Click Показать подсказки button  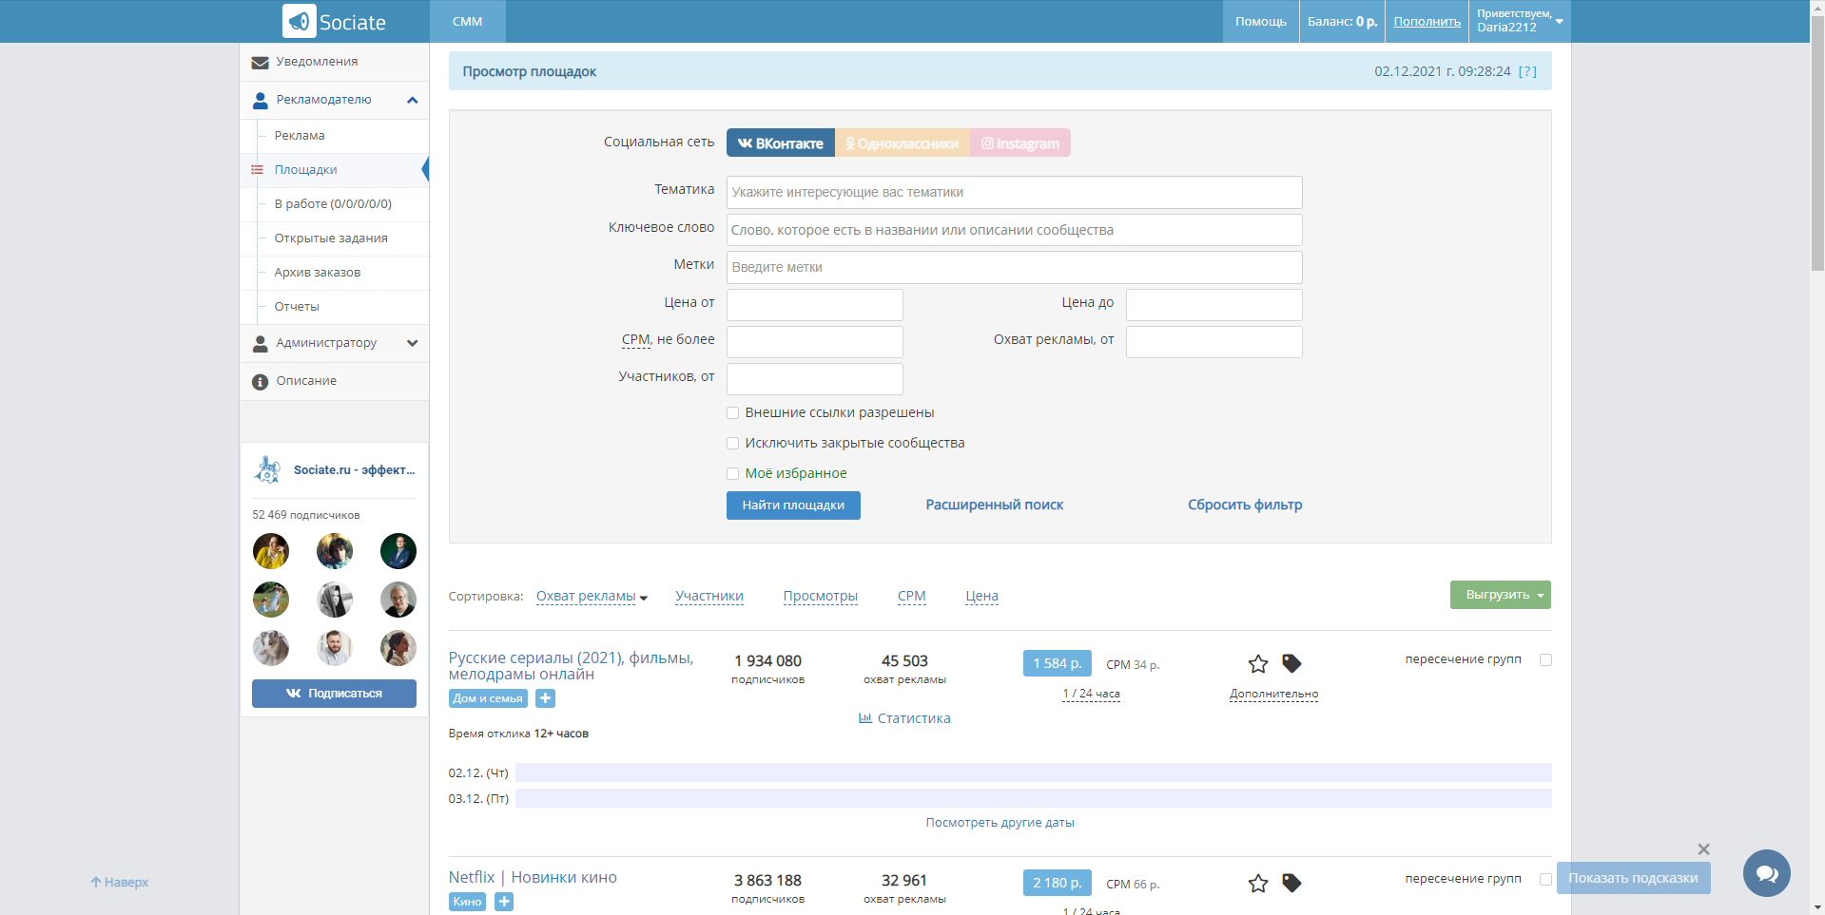point(1633,878)
